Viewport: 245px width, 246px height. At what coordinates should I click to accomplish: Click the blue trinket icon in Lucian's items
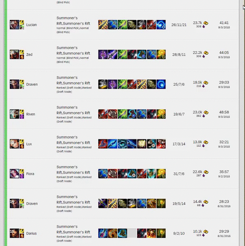[x=161, y=25]
